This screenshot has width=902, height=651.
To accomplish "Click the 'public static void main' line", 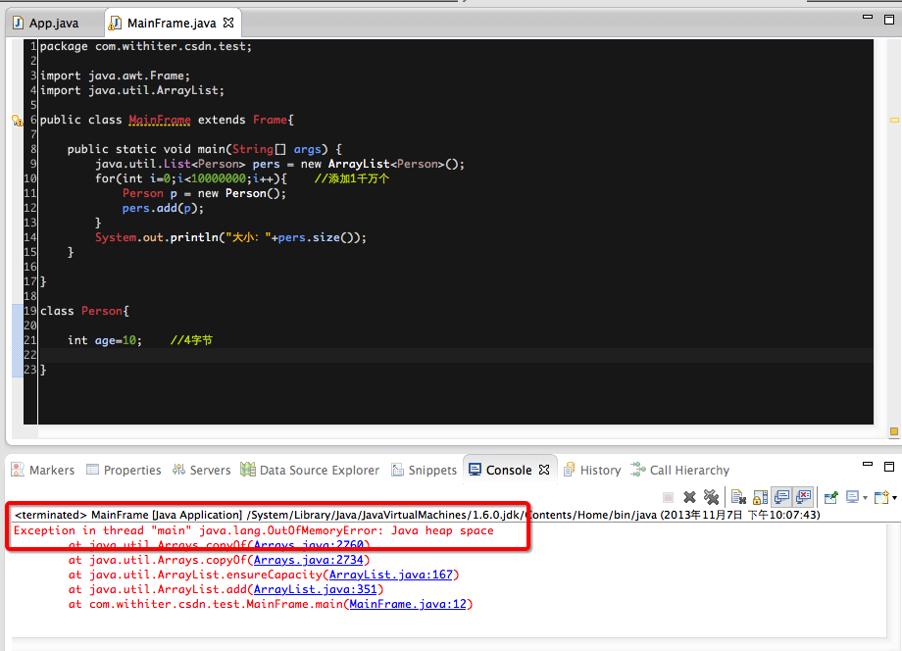I will [x=204, y=150].
